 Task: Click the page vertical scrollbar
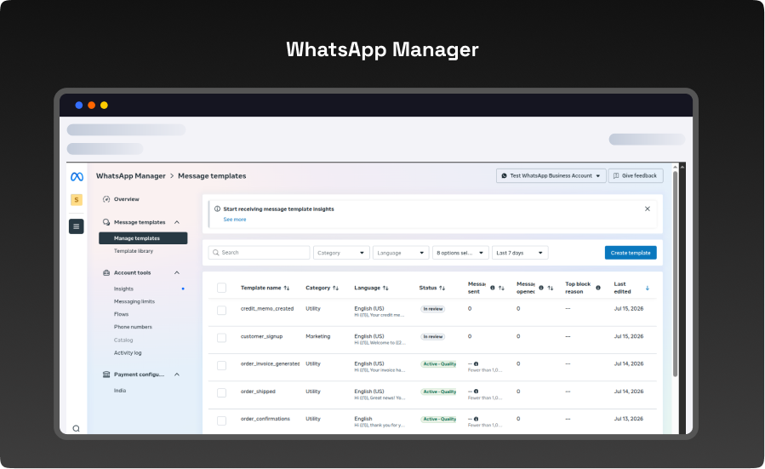tap(676, 273)
